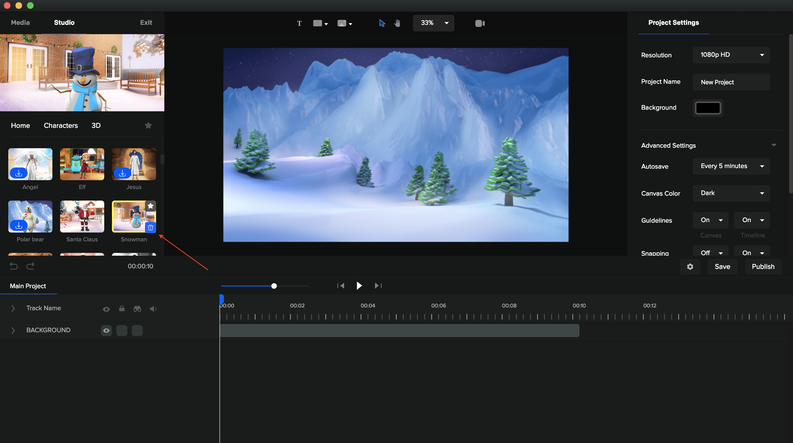Open the Canvas Color Dark dropdown
This screenshot has height=443, width=793.
coord(731,193)
